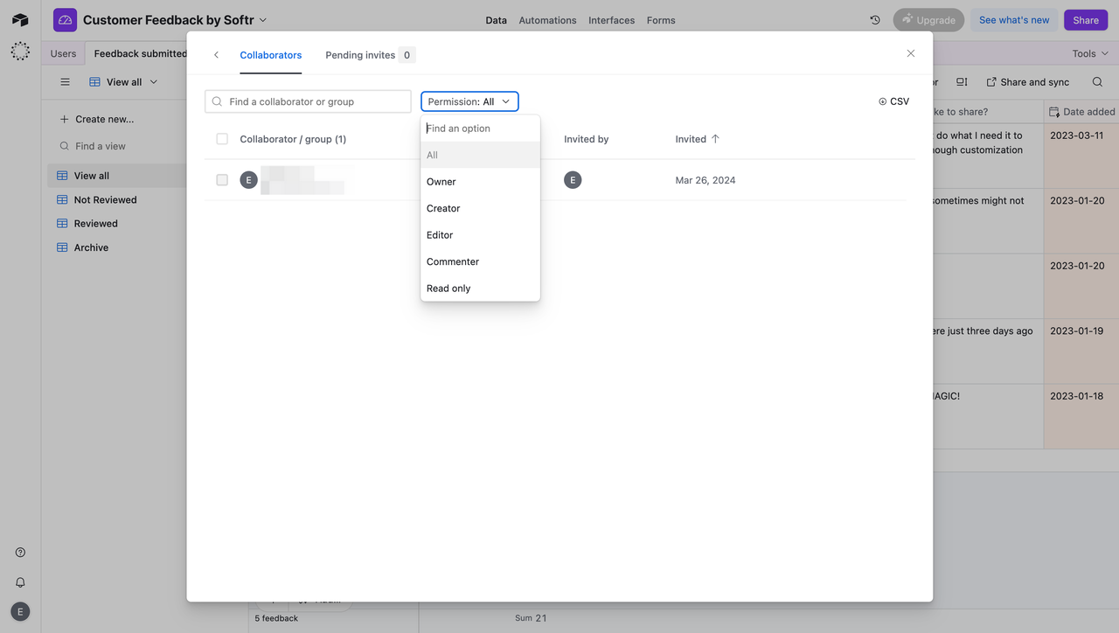Open the Airtable home logo

point(19,19)
